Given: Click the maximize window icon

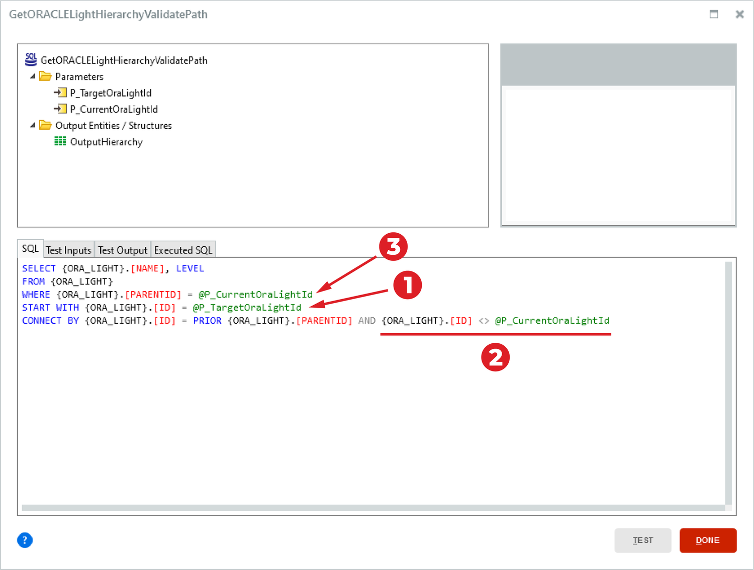Looking at the screenshot, I should (x=714, y=15).
